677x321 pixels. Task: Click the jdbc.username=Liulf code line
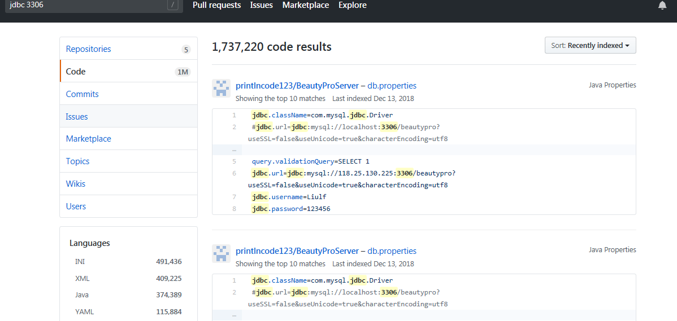click(289, 197)
